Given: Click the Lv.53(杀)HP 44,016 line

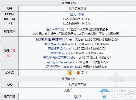Looking at the screenshot, I should (x=77, y=23).
